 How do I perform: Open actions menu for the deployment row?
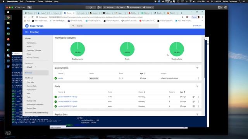coord(198,78)
